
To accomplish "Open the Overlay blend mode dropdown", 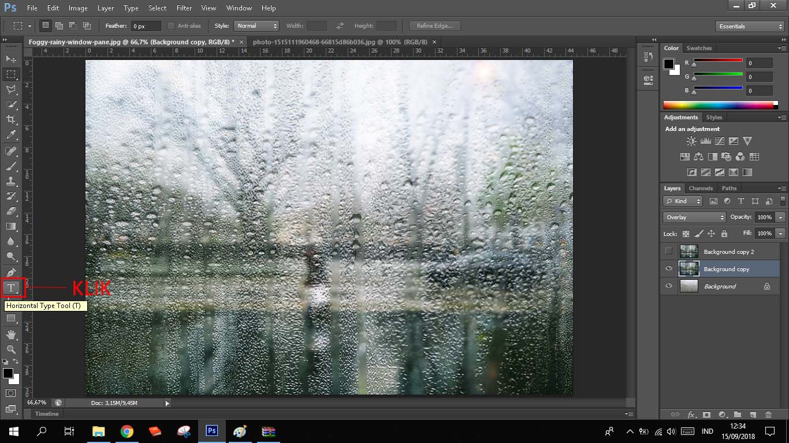I will click(694, 217).
